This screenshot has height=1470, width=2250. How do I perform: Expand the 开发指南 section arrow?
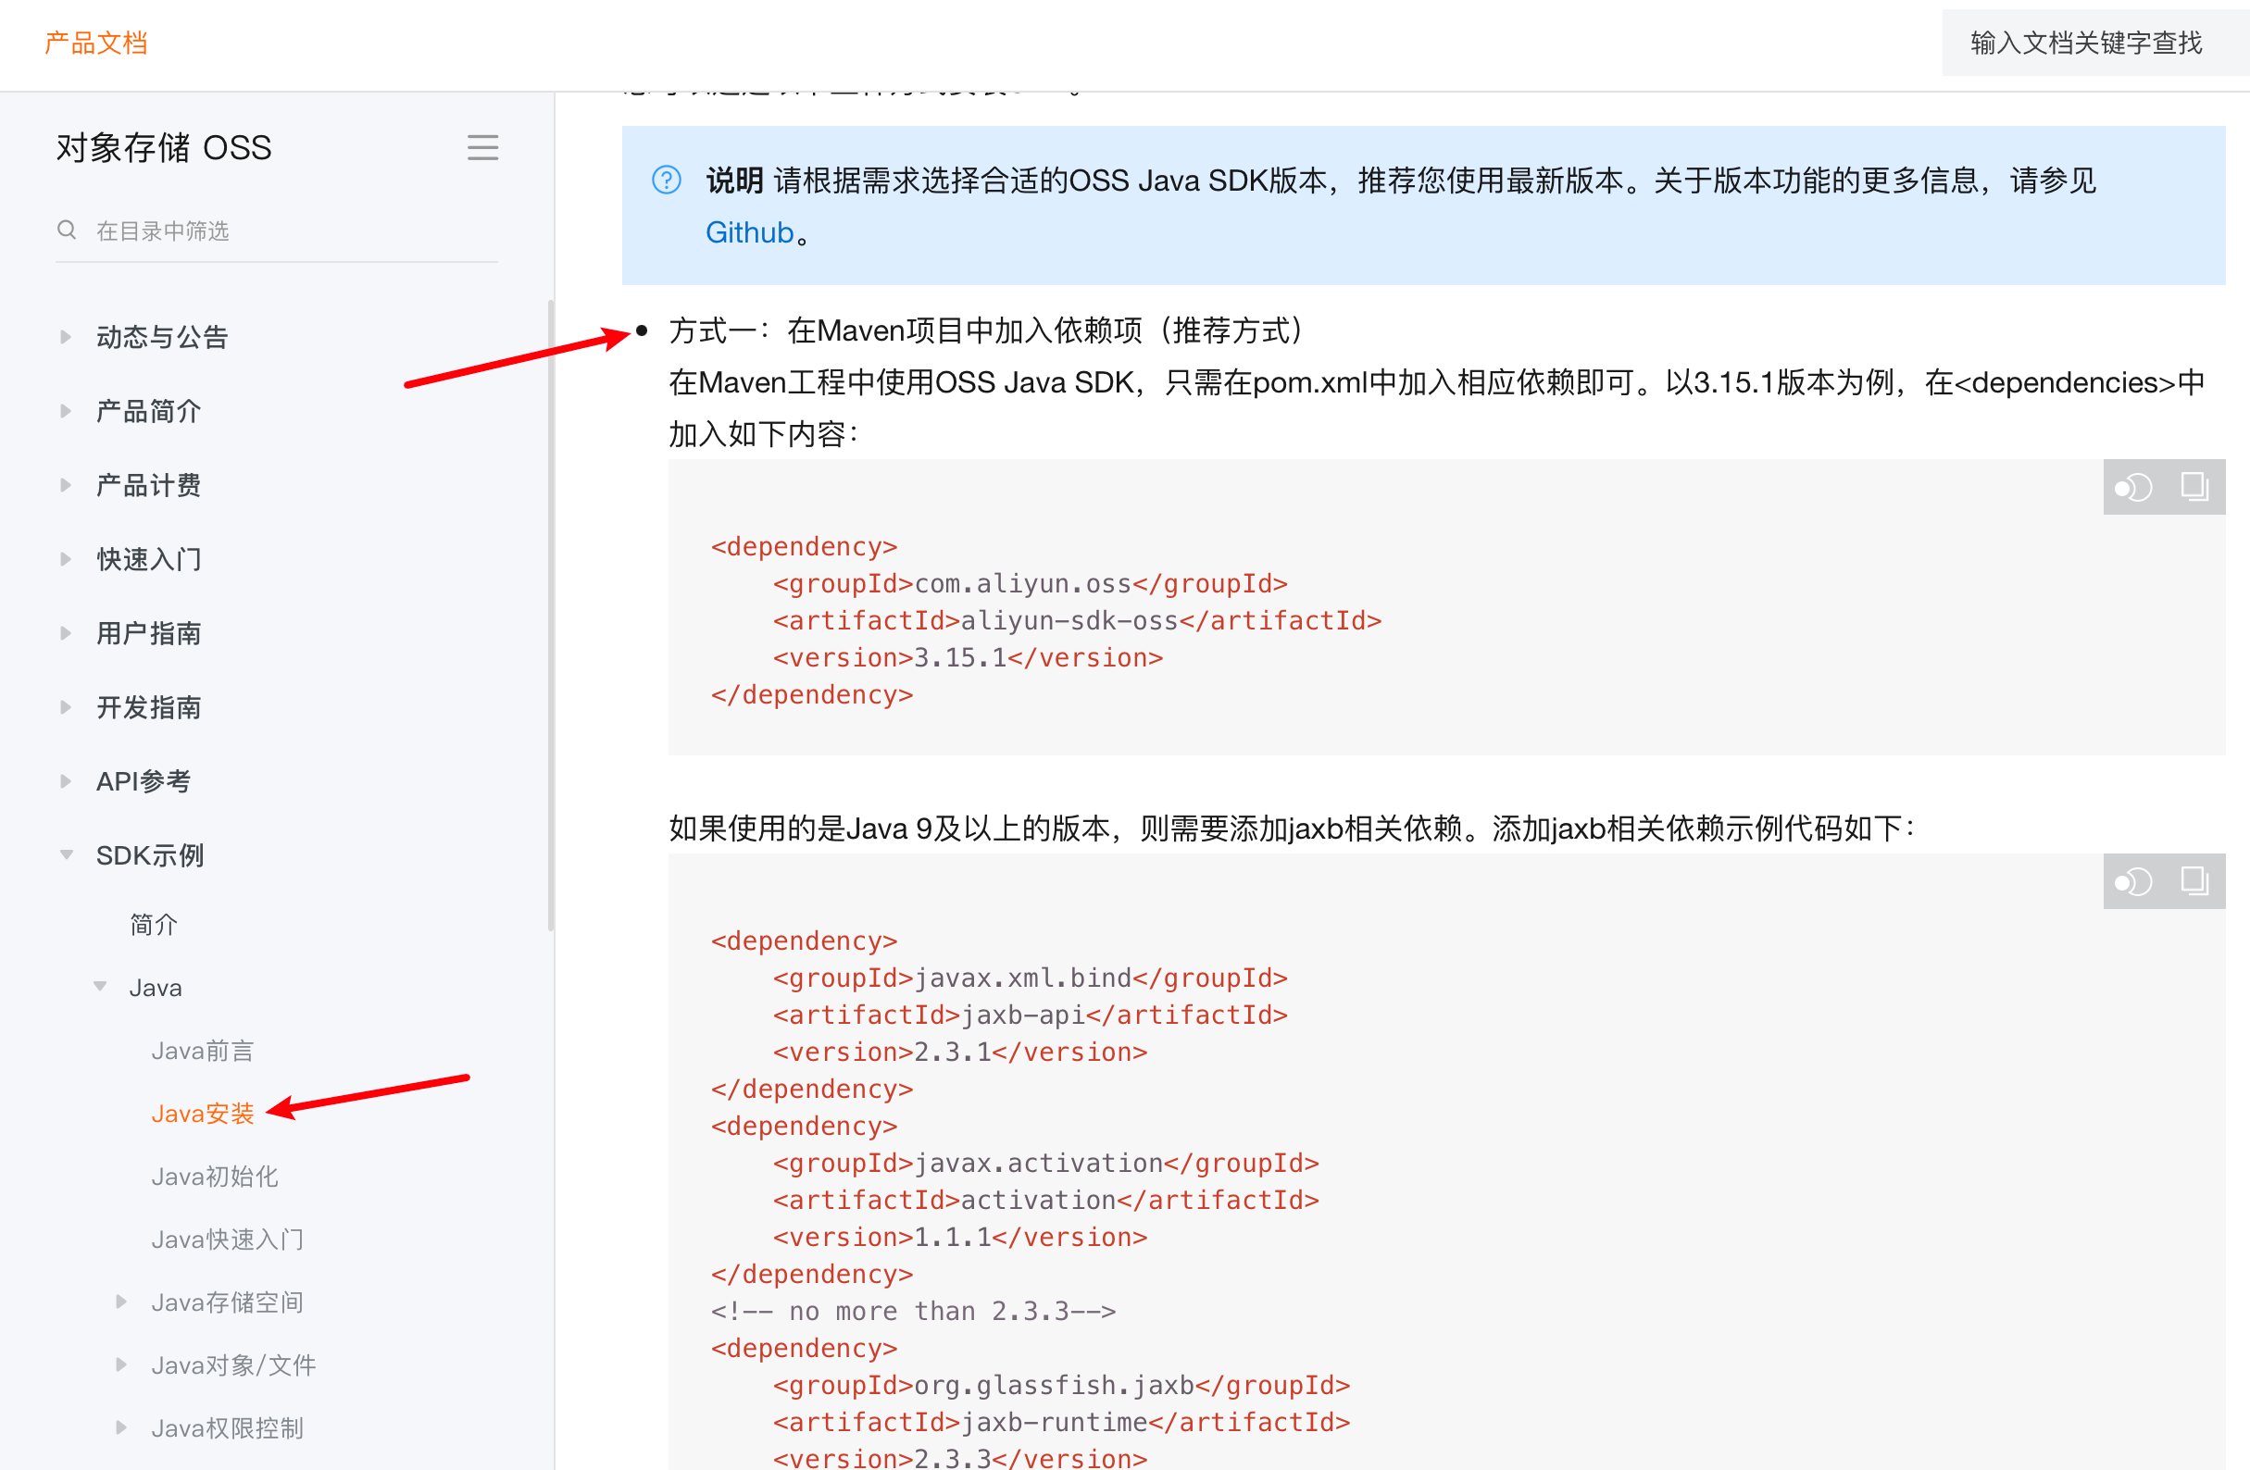click(65, 707)
